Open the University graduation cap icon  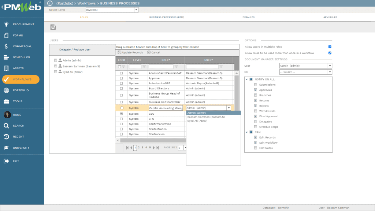(x=7, y=148)
